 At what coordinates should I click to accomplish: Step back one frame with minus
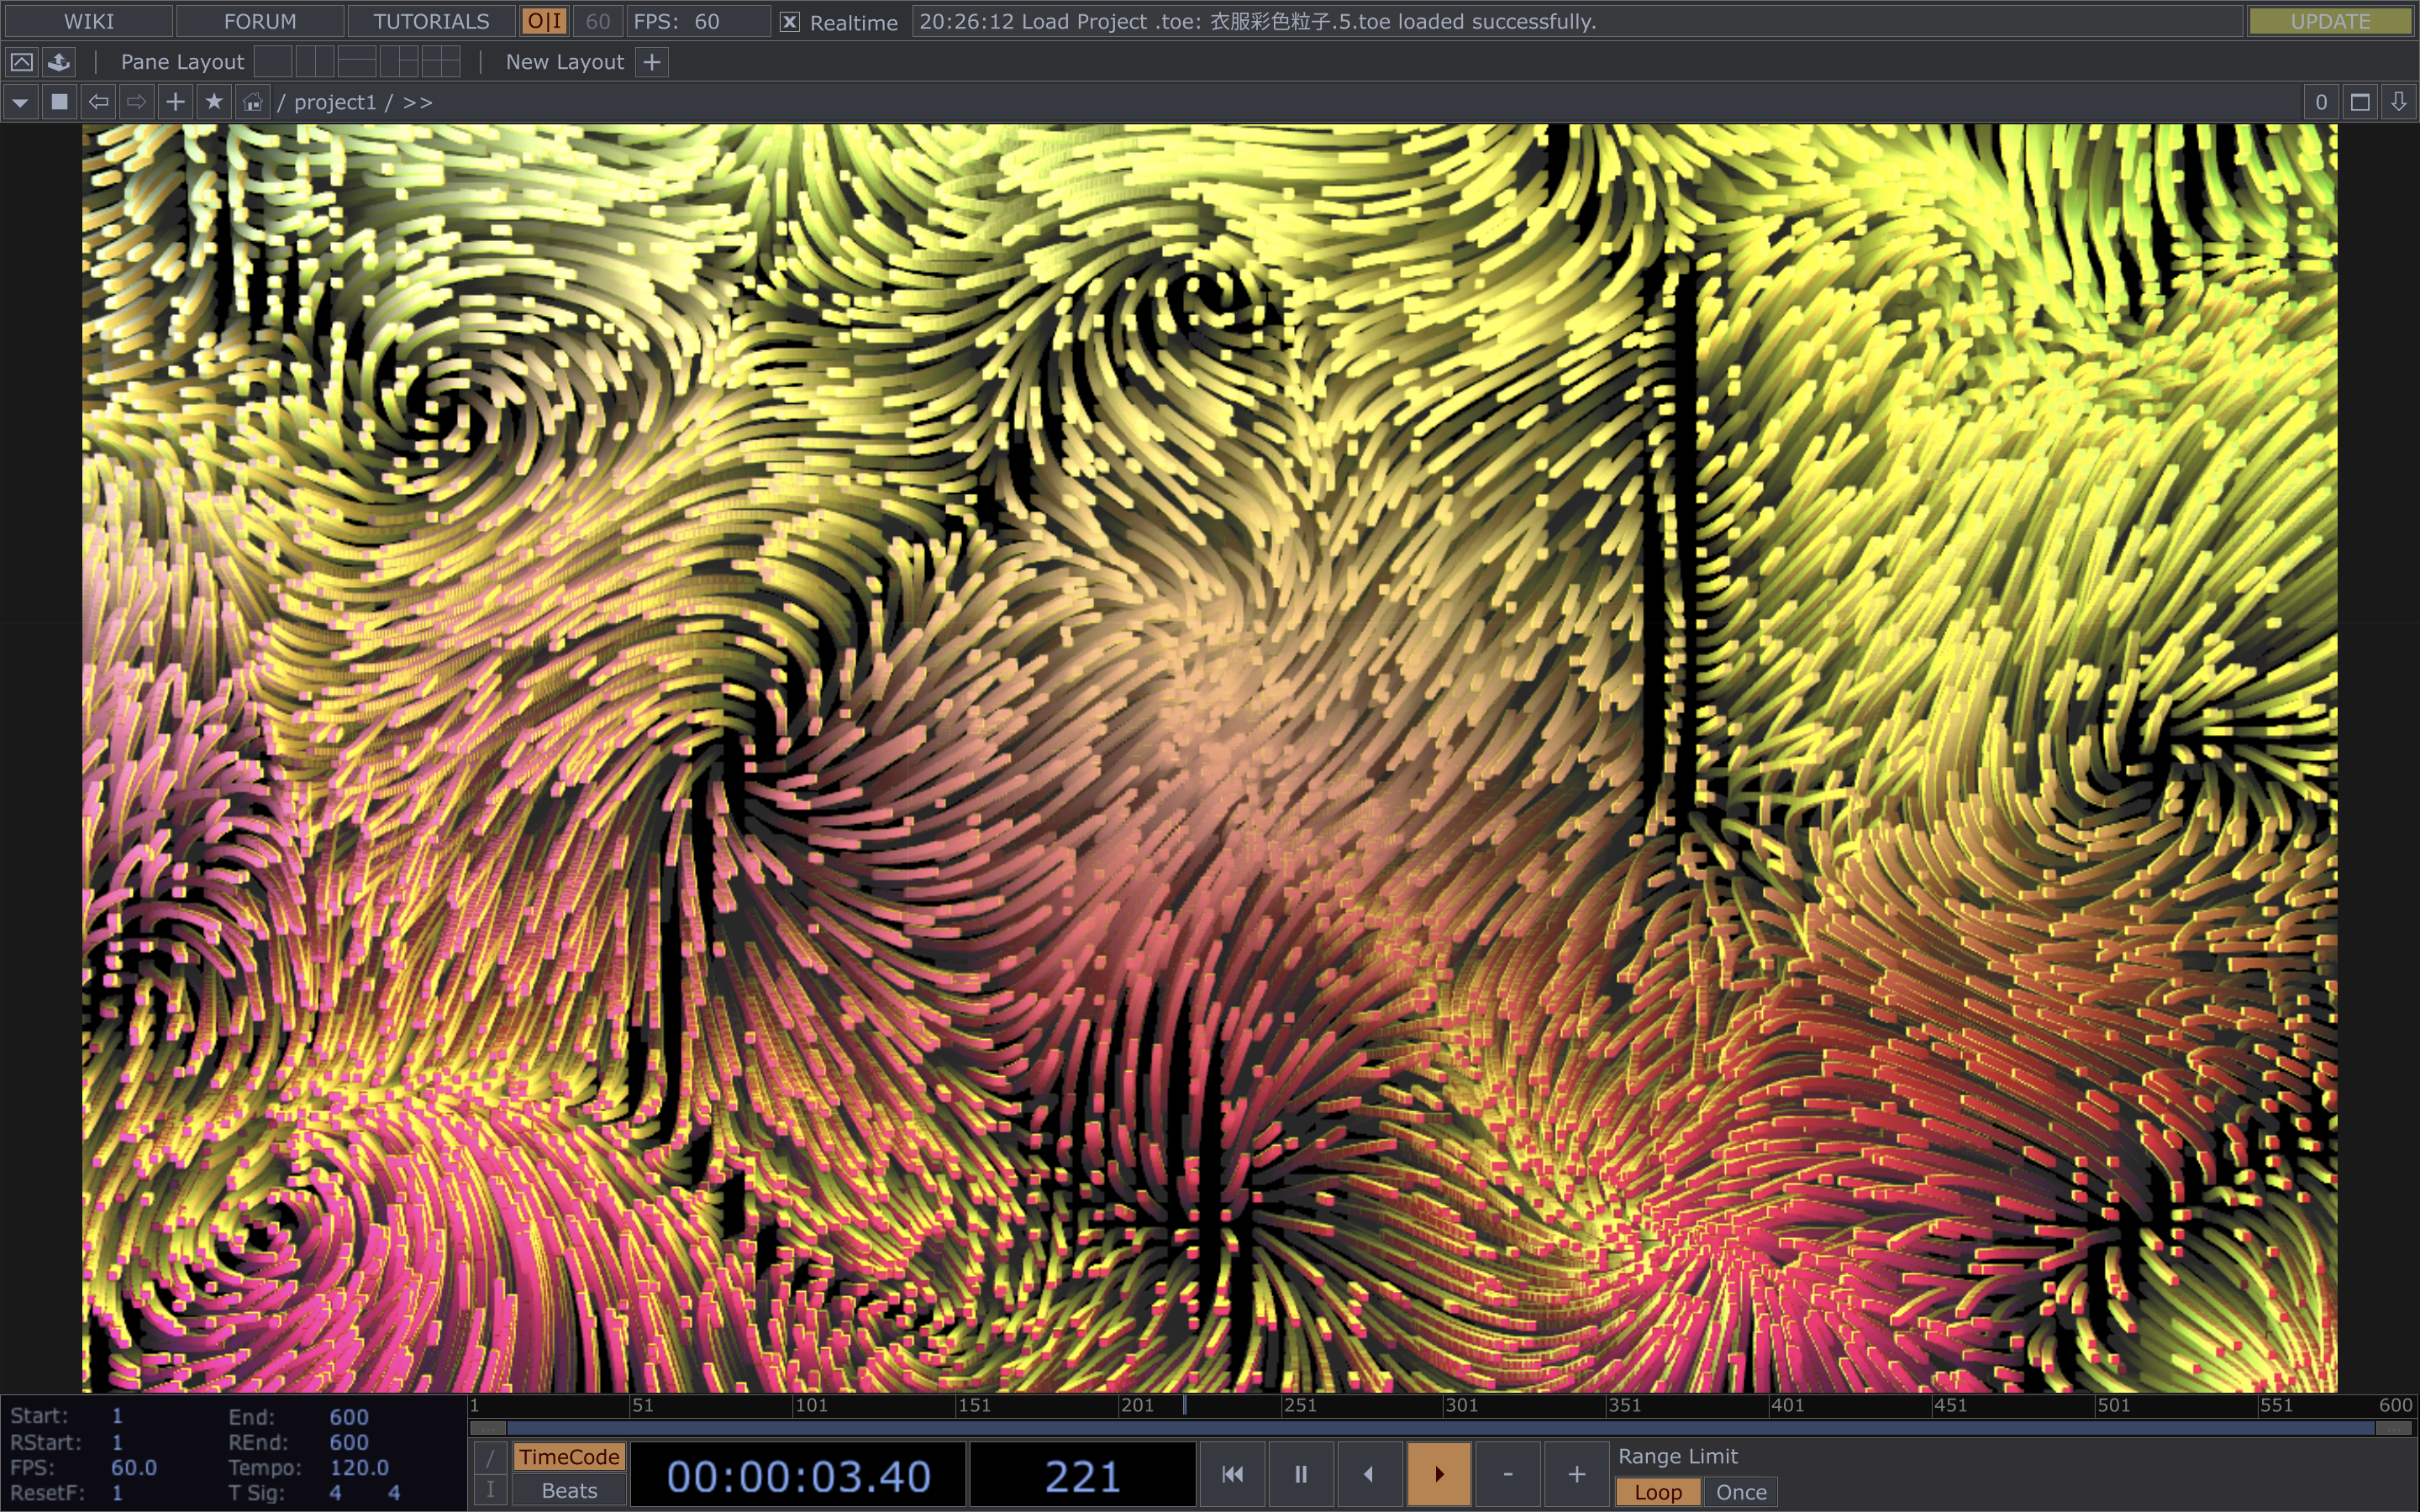coord(1507,1474)
